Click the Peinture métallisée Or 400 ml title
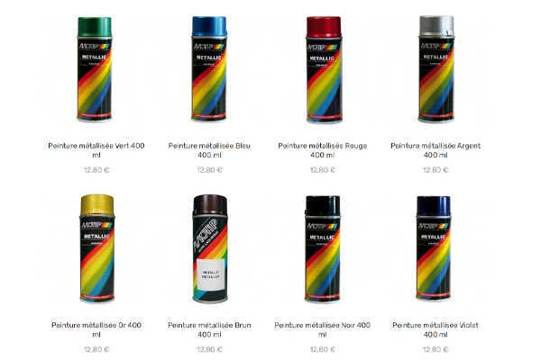 pos(96,329)
